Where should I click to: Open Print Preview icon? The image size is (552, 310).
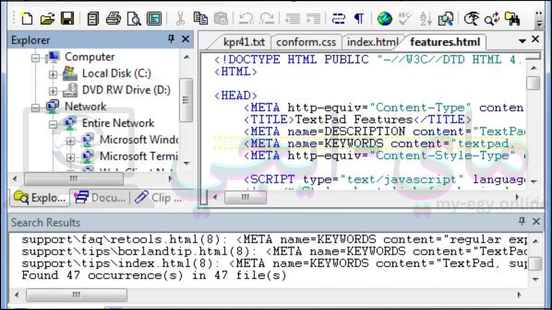coord(134,19)
